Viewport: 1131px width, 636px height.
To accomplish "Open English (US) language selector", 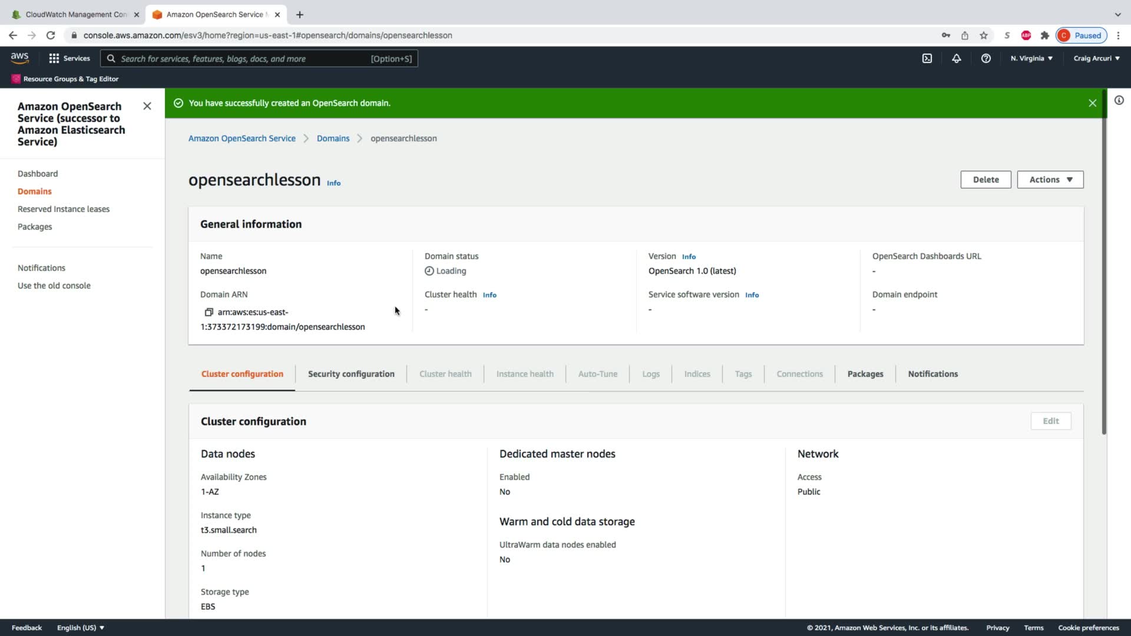I will point(80,628).
